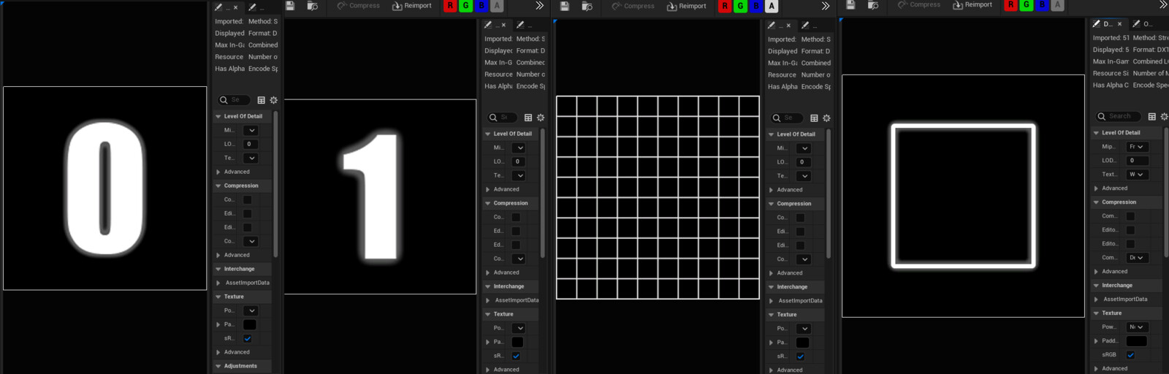Open compression 'De' dropdown in square details panel

tap(1136, 258)
